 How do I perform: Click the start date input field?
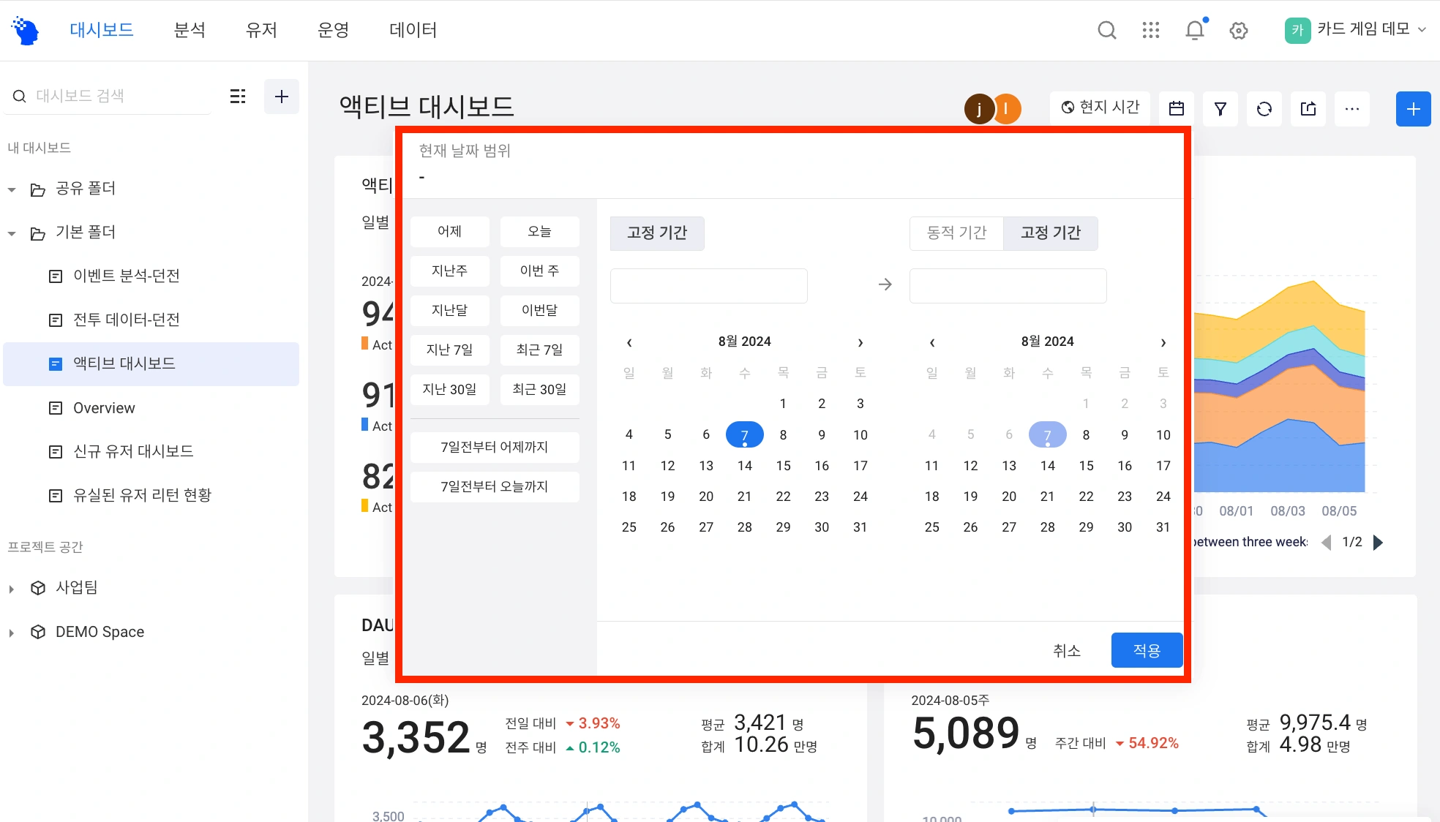pyautogui.click(x=709, y=286)
